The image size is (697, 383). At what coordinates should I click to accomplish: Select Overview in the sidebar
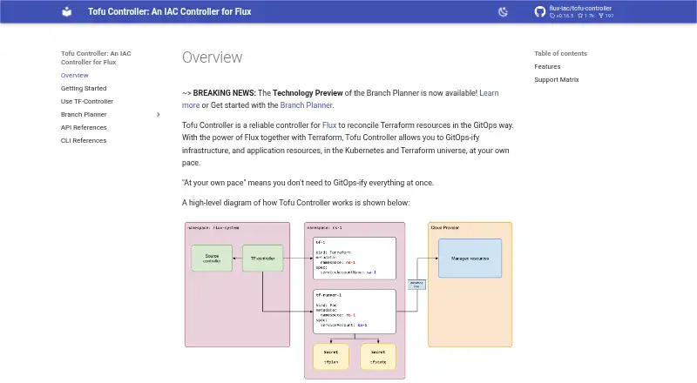tap(75, 75)
